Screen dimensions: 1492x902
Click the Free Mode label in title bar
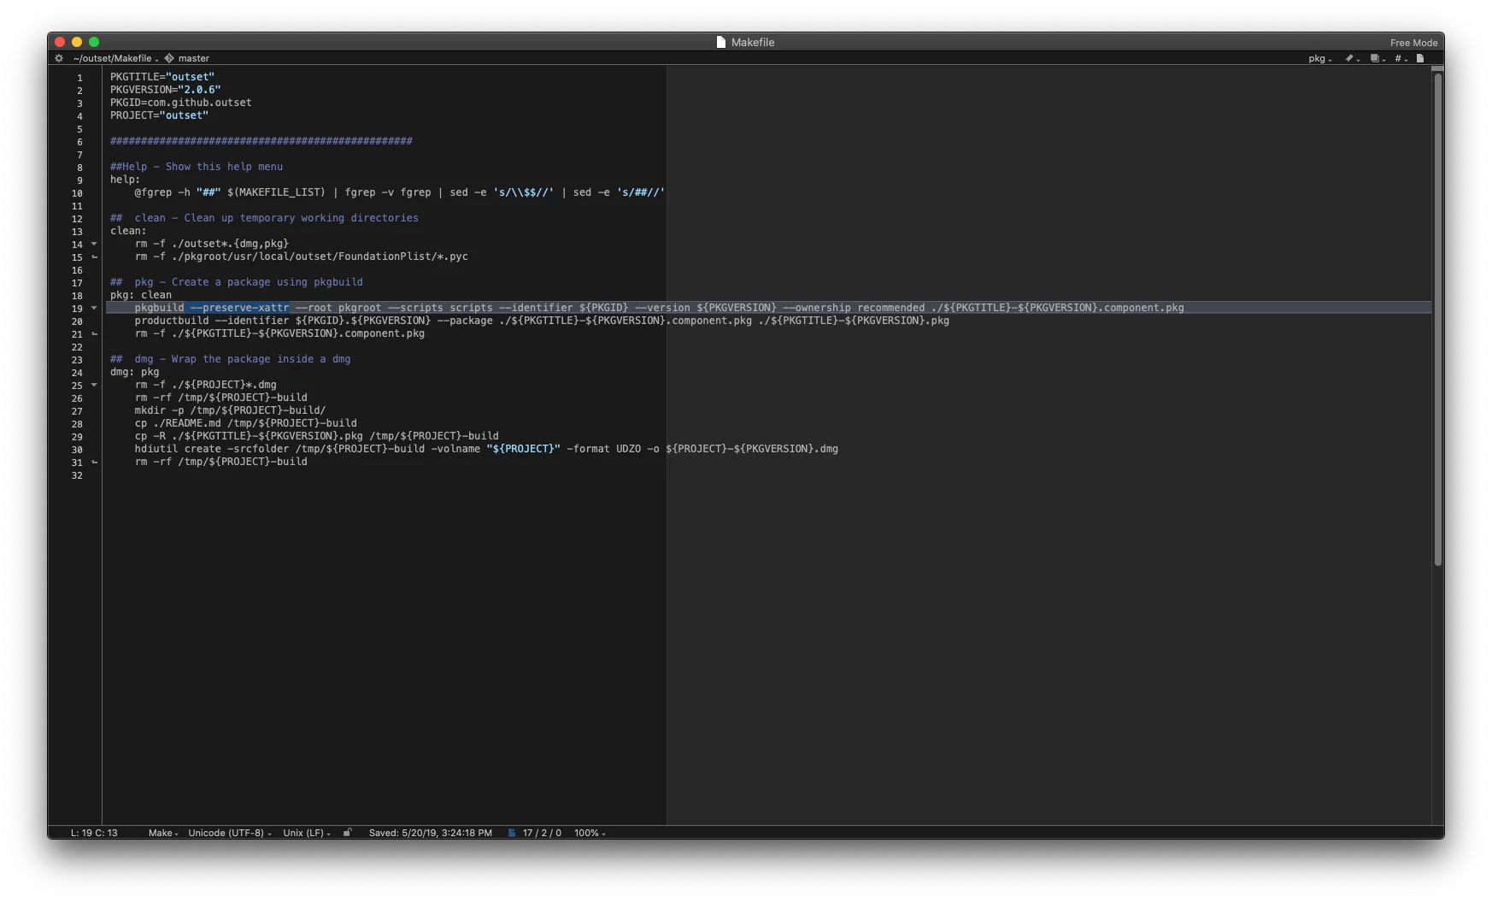click(1413, 43)
